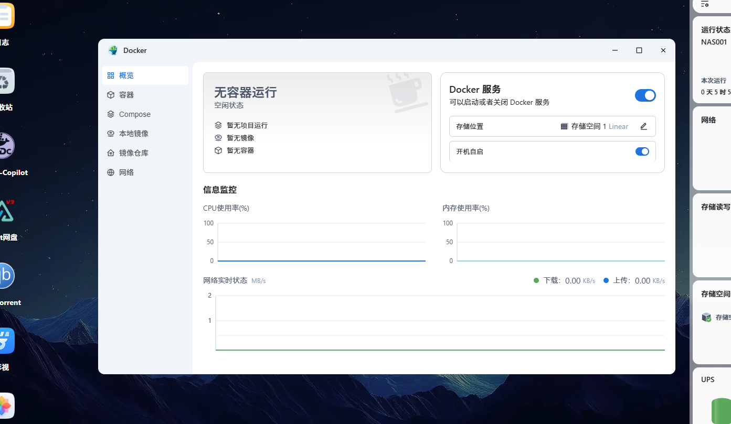Minimize the Docker window
Image resolution: width=731 pixels, height=424 pixels.
[x=615, y=50]
